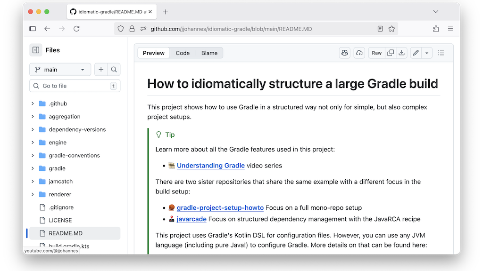
Task: Open this file in GitHub codespace cloud icon
Action: pos(359,53)
